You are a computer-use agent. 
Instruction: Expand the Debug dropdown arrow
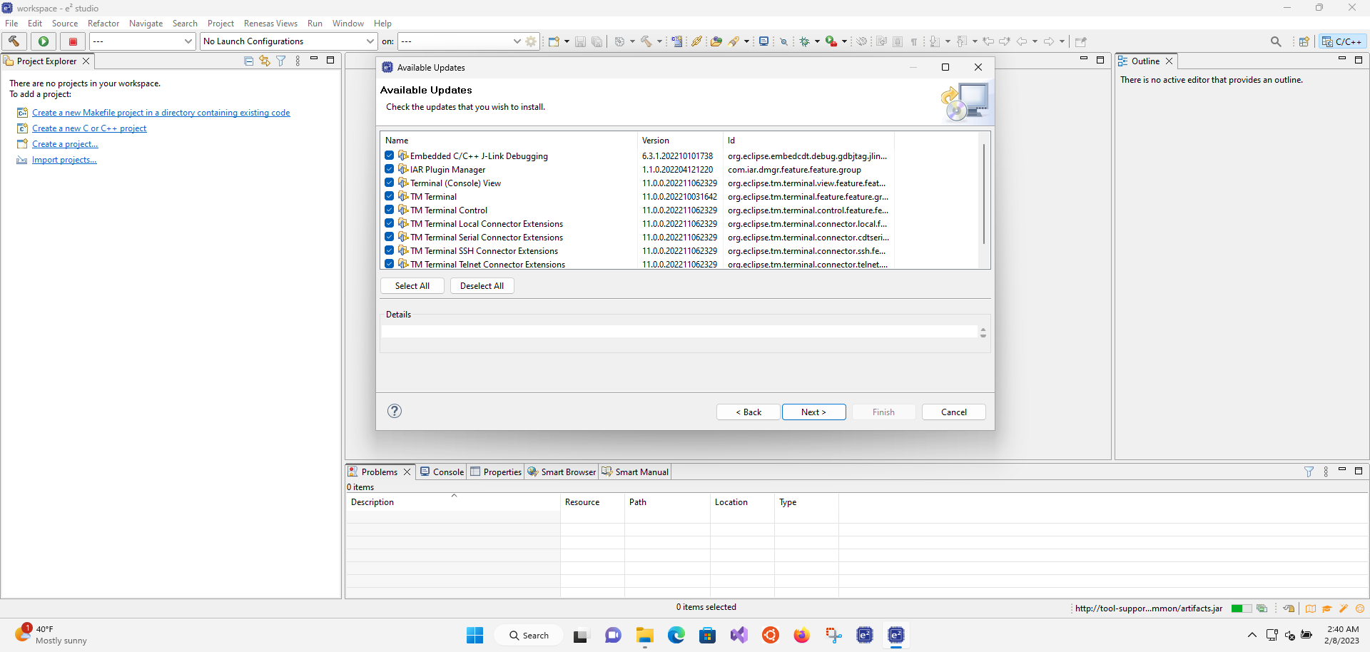pos(817,41)
